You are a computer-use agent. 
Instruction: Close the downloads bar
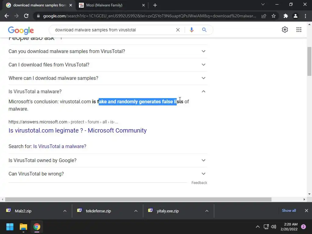tap(307, 211)
